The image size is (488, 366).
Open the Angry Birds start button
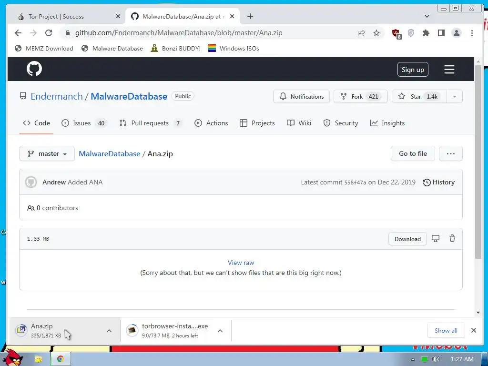12,357
